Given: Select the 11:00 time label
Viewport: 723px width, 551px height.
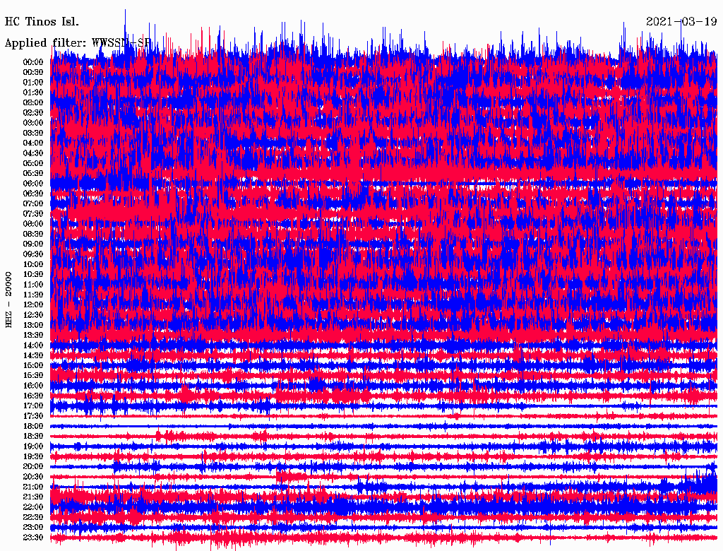Looking at the screenshot, I should 33,285.
